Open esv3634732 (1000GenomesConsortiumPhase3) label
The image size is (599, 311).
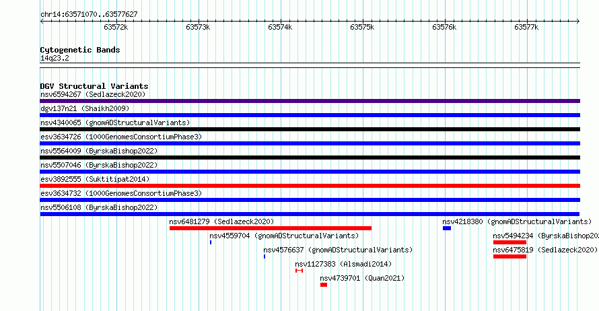[x=121, y=193]
